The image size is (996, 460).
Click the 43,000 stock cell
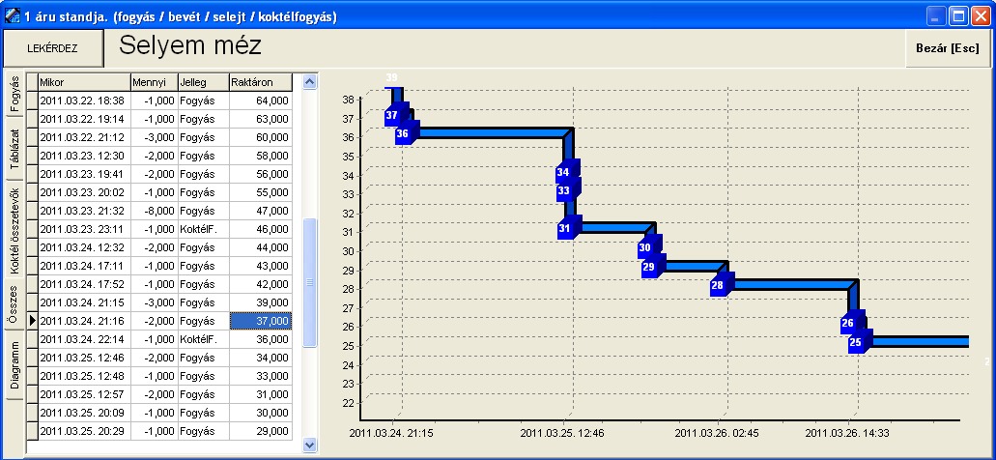click(x=261, y=266)
